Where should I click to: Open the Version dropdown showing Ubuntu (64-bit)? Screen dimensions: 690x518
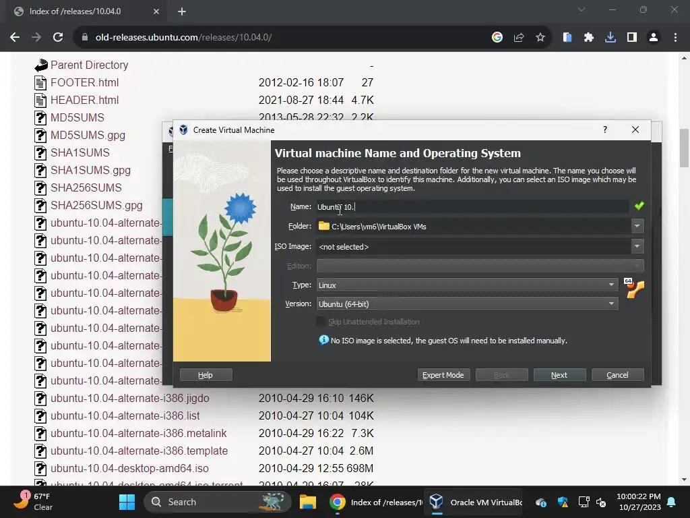(x=468, y=304)
